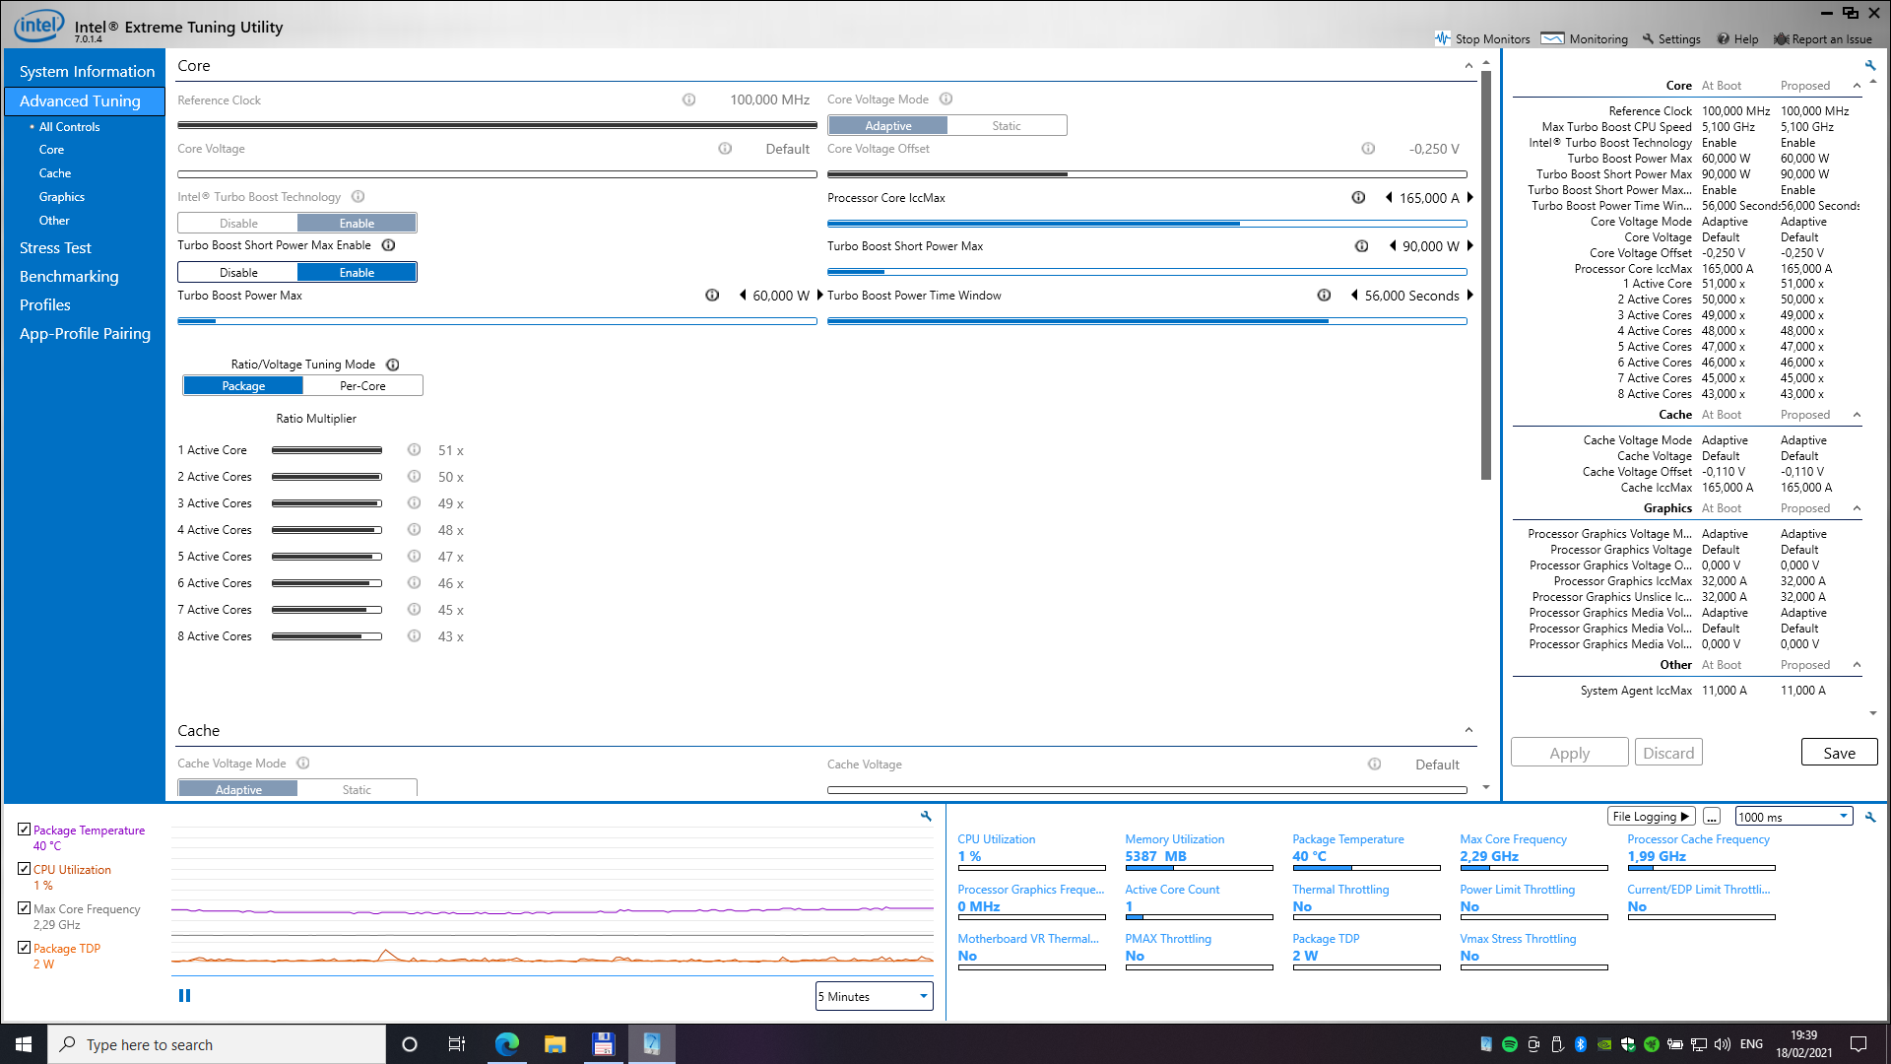Open Core Voltage info icon

[x=725, y=149]
